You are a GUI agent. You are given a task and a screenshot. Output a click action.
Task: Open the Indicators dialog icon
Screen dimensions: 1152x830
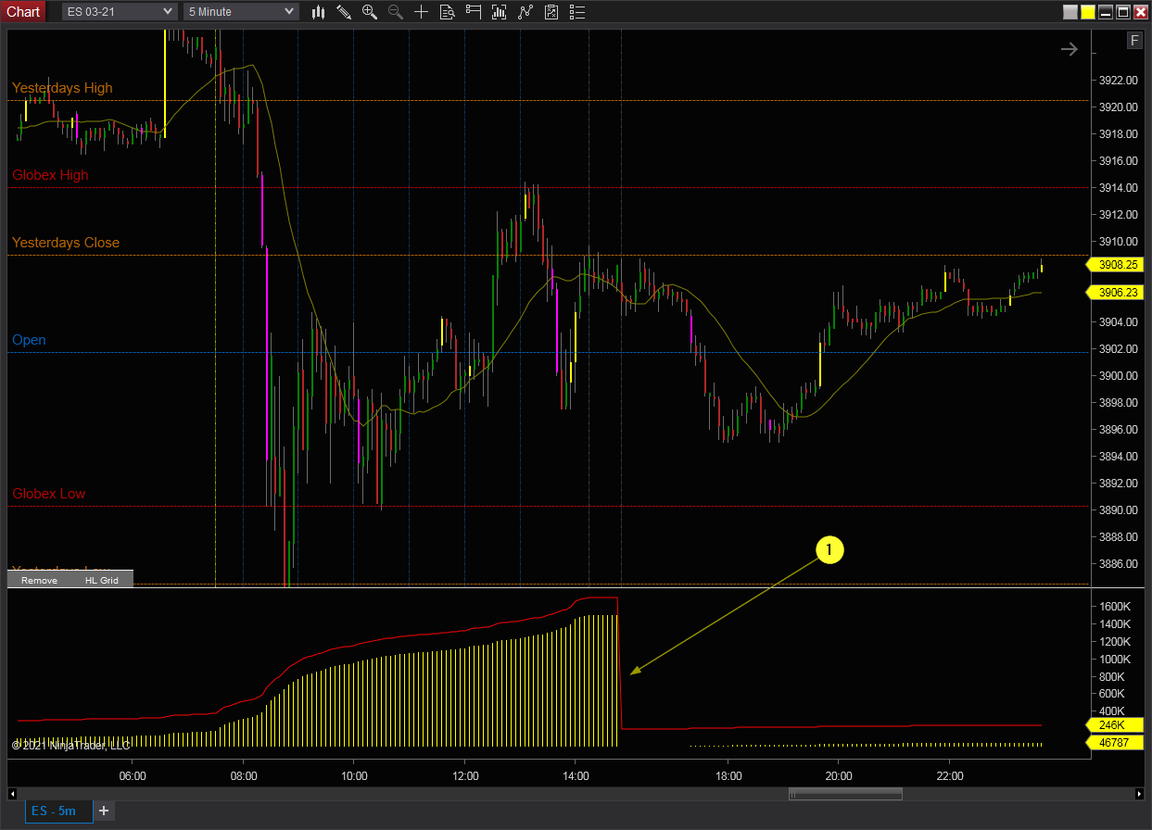(x=500, y=12)
